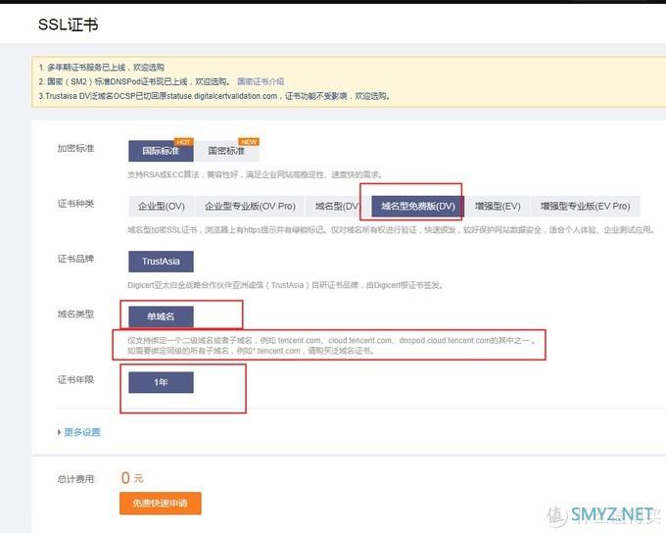
Task: Click the SSL证书 page heading
Action: [68, 24]
